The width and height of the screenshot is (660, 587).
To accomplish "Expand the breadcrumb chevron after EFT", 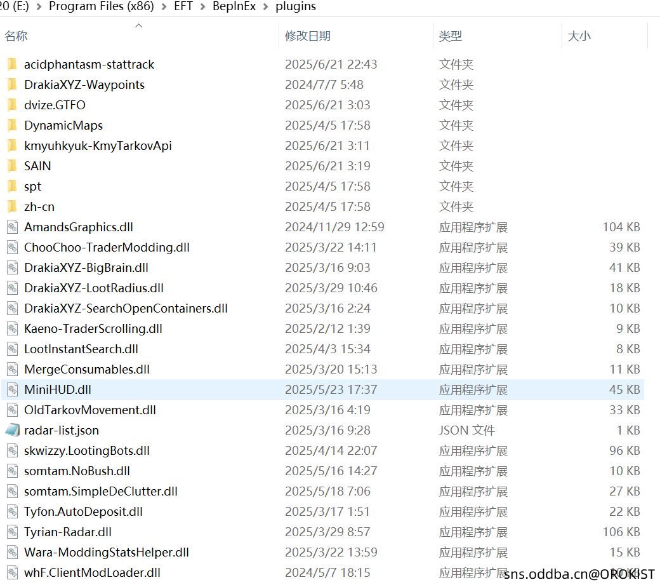I will [203, 7].
